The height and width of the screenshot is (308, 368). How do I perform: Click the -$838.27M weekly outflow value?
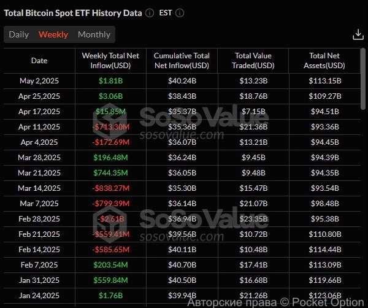110,188
